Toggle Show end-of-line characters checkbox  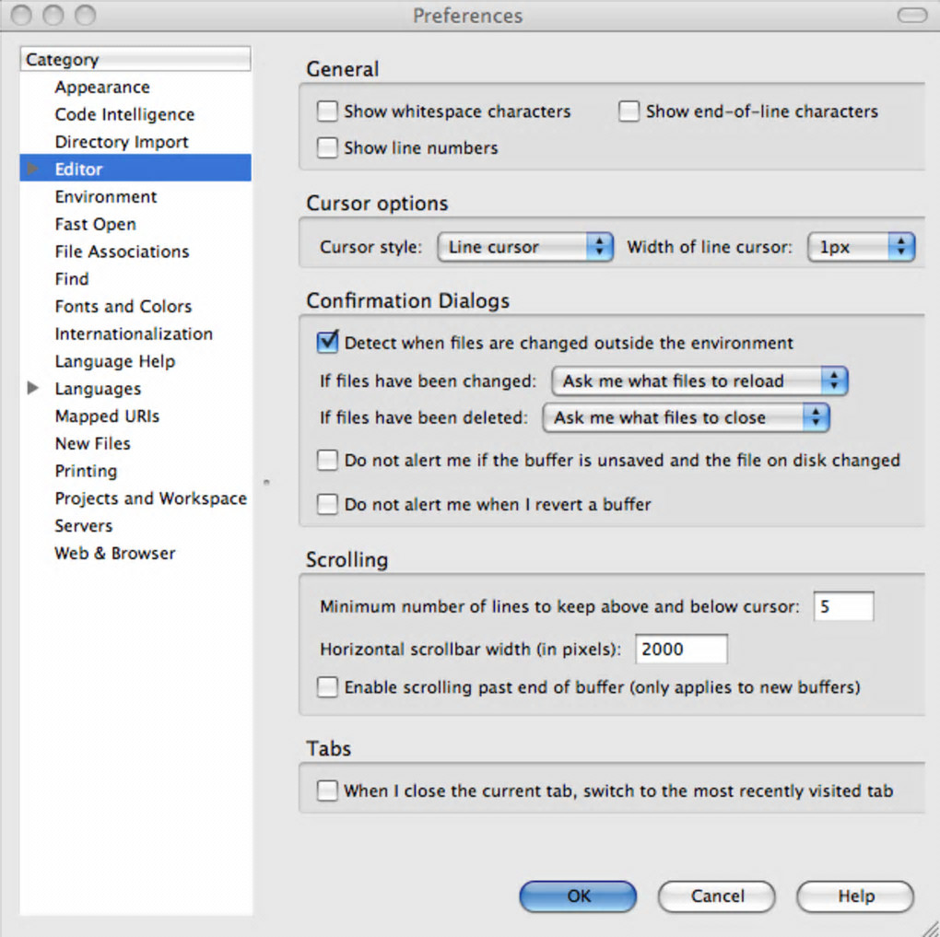click(x=629, y=112)
